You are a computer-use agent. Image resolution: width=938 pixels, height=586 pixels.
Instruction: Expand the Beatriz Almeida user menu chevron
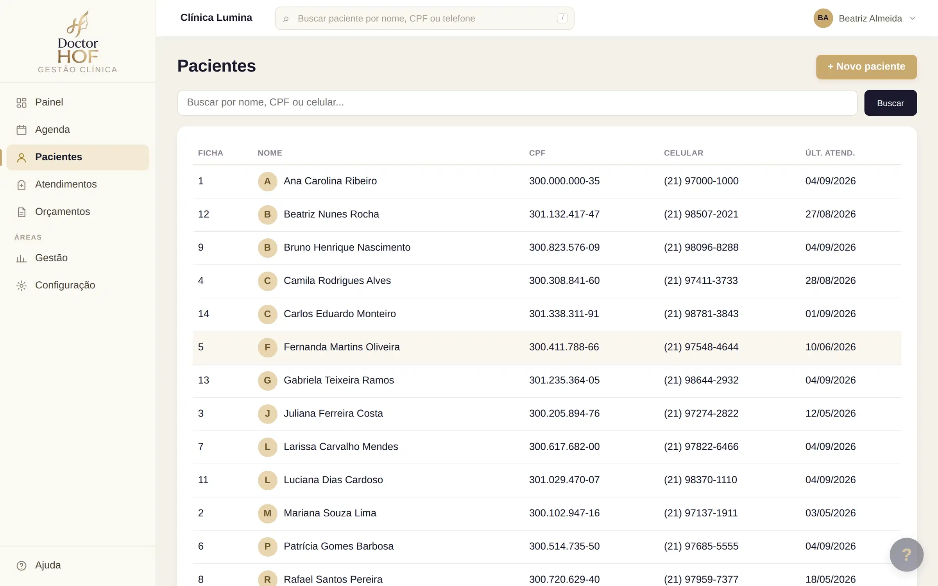(x=913, y=18)
